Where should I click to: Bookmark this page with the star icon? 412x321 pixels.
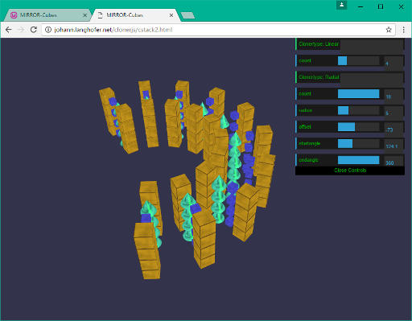[x=389, y=30]
